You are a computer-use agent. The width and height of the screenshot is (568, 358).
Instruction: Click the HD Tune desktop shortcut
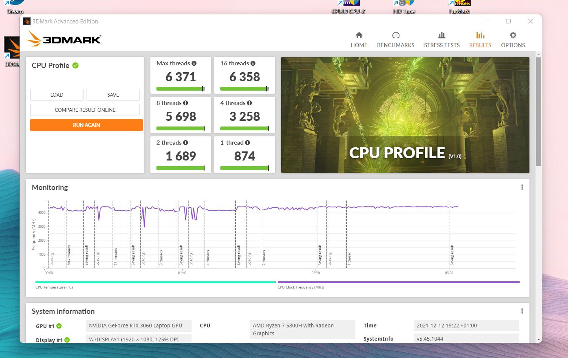point(404,7)
